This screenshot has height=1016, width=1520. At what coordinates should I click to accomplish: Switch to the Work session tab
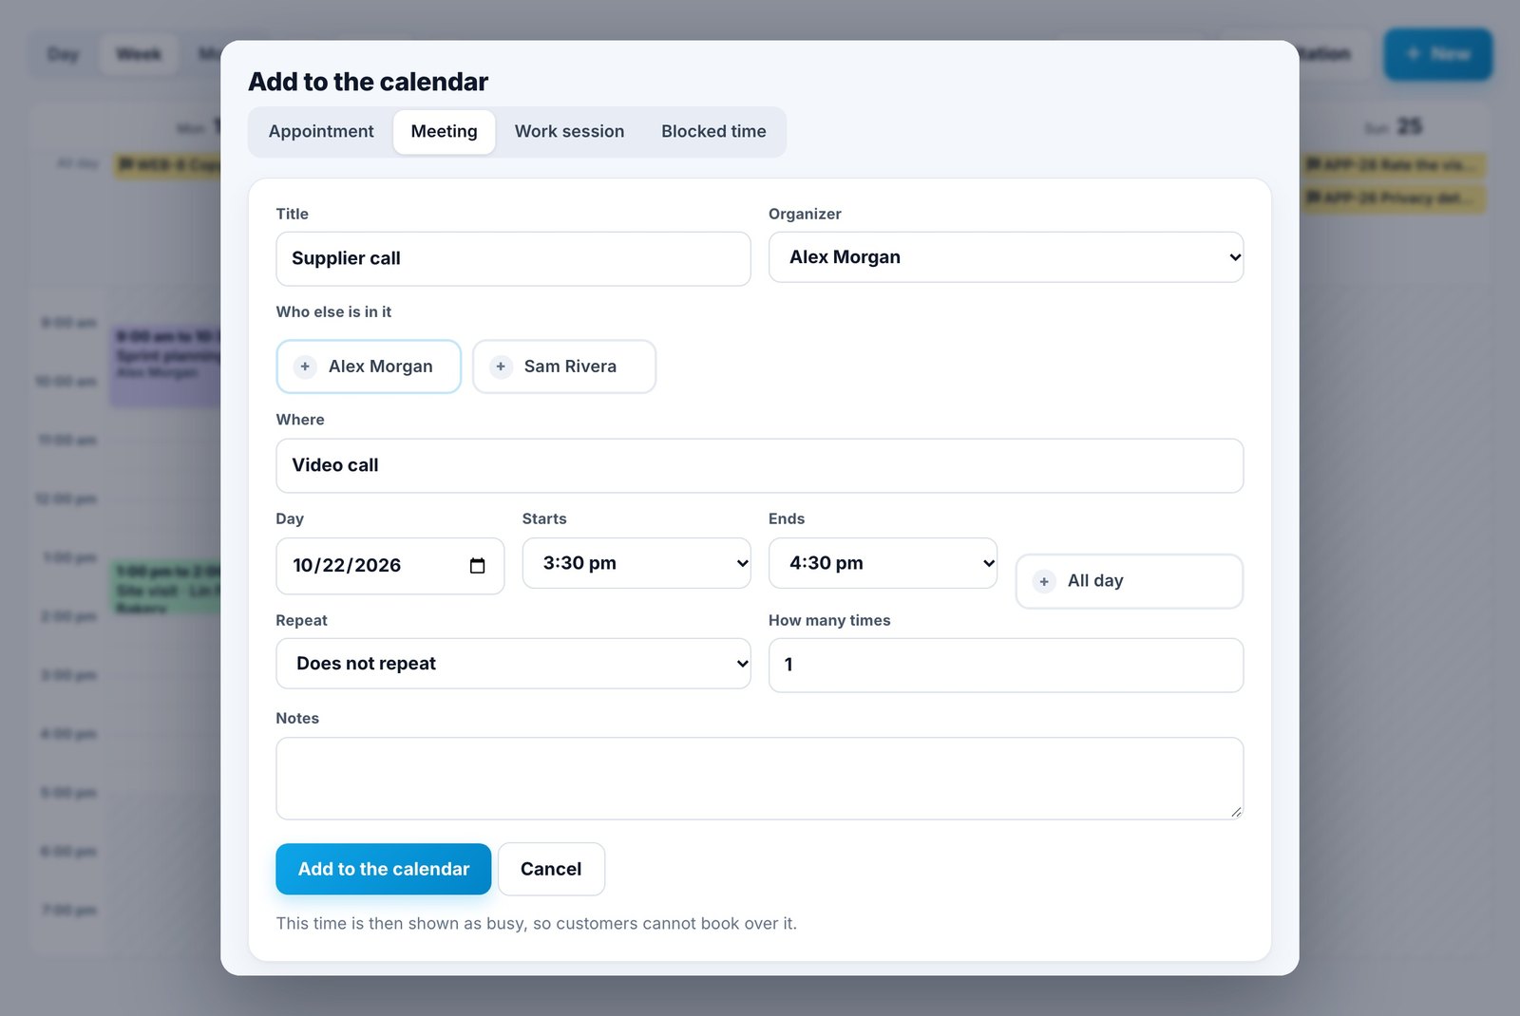[x=569, y=132]
